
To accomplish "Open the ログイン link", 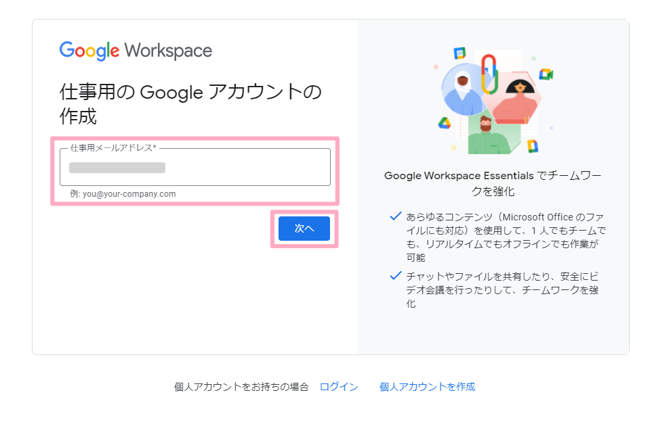I will coord(339,387).
